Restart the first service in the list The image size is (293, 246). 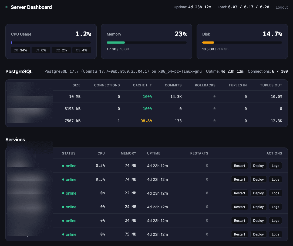point(240,166)
